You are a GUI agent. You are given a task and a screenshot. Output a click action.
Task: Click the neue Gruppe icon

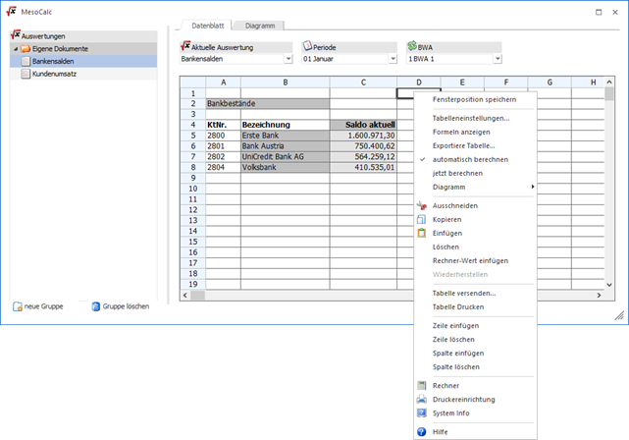18,306
